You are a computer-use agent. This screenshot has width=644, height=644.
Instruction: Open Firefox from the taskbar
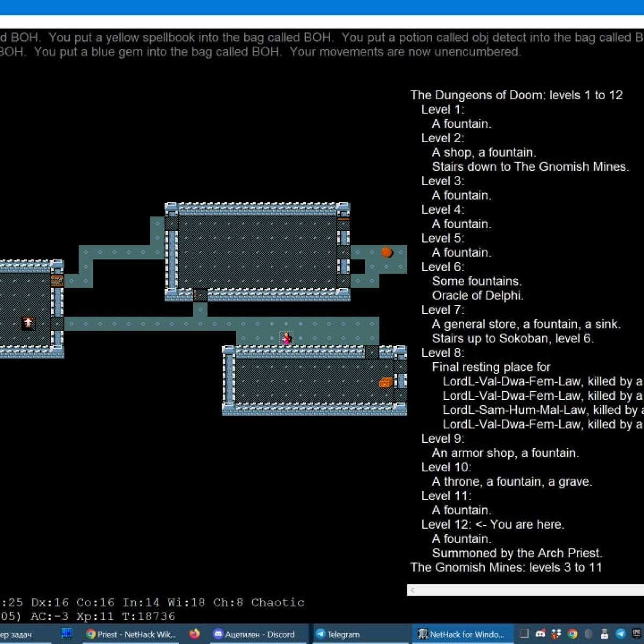194,634
